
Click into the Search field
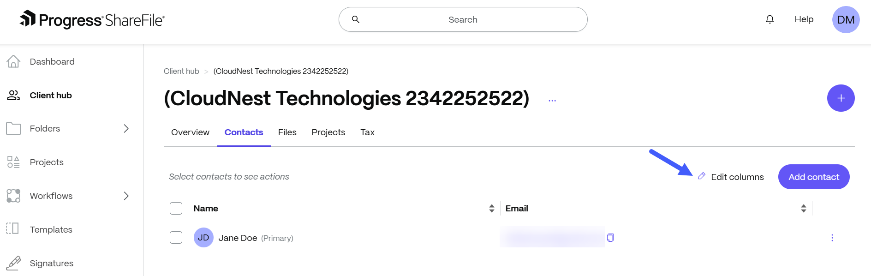(x=463, y=19)
